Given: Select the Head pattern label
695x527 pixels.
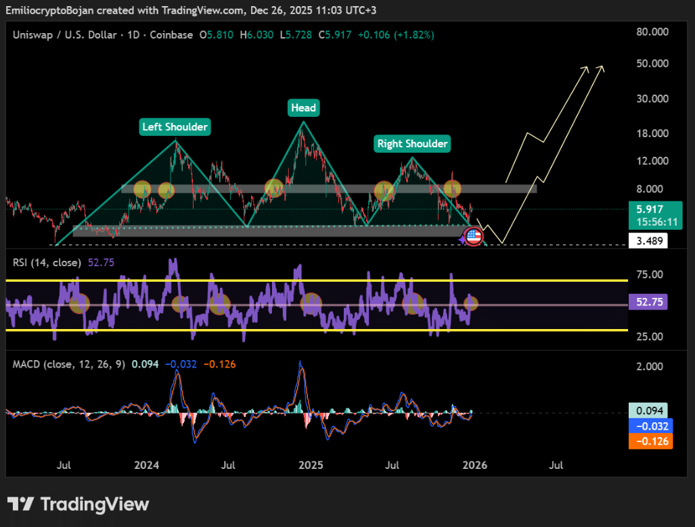Looking at the screenshot, I should click(303, 107).
